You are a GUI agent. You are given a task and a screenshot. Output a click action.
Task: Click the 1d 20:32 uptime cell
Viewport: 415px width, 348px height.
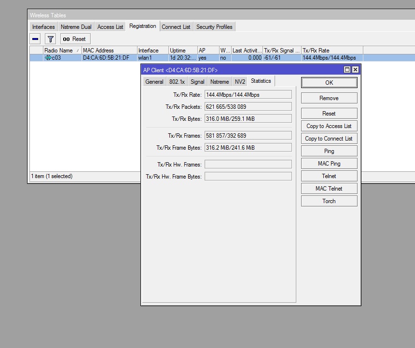click(183, 58)
